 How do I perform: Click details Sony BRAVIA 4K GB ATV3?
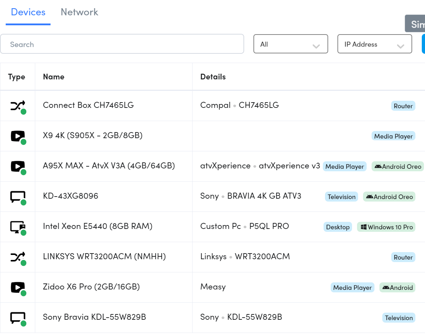point(251,196)
